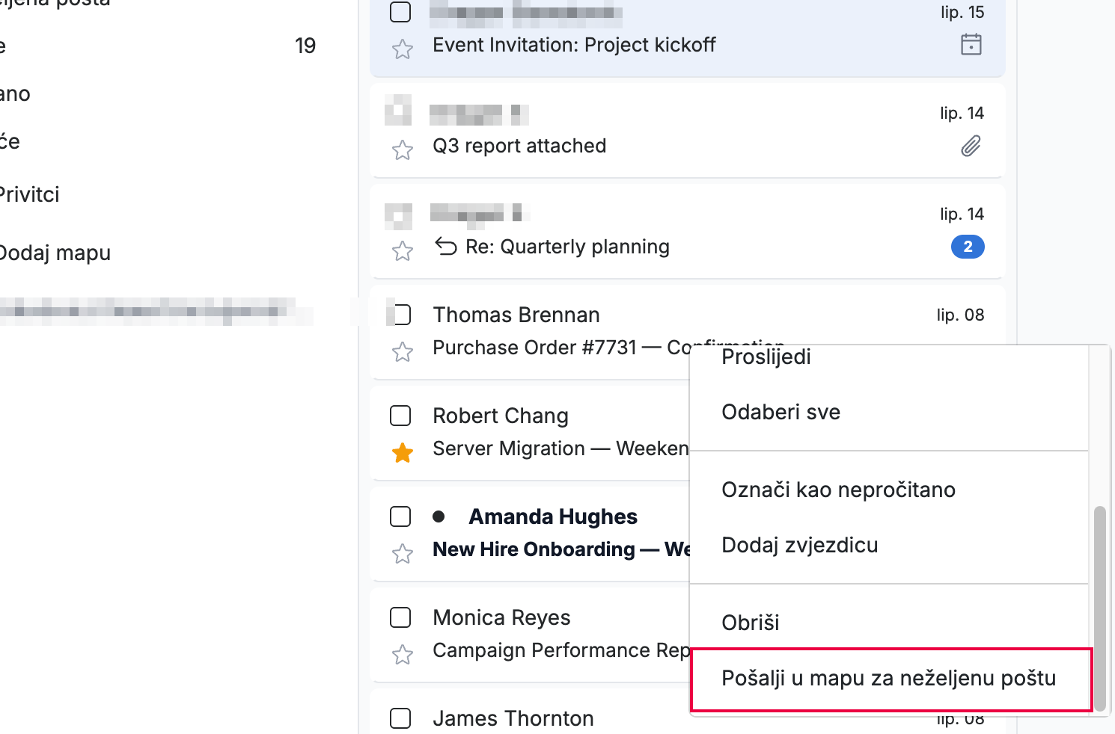This screenshot has height=734, width=1115.
Task: Star the Q3 report attached email
Action: click(403, 150)
